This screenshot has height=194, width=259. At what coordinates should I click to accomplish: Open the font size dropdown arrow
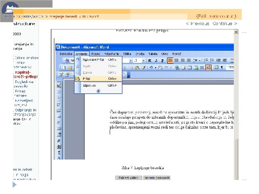click(143, 61)
